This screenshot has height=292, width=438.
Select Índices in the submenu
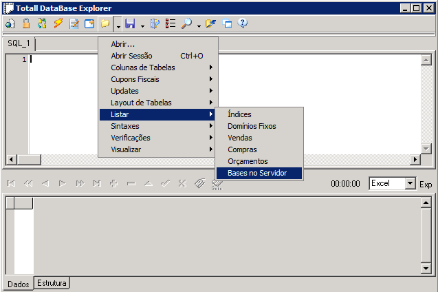259,114
